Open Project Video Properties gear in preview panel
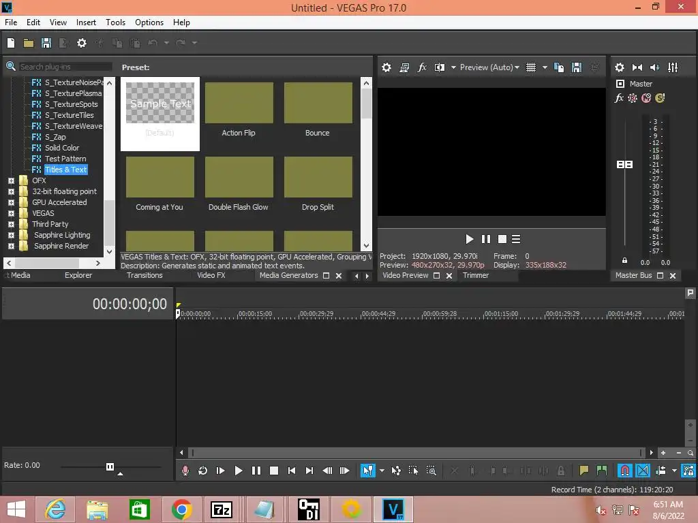 (386, 67)
